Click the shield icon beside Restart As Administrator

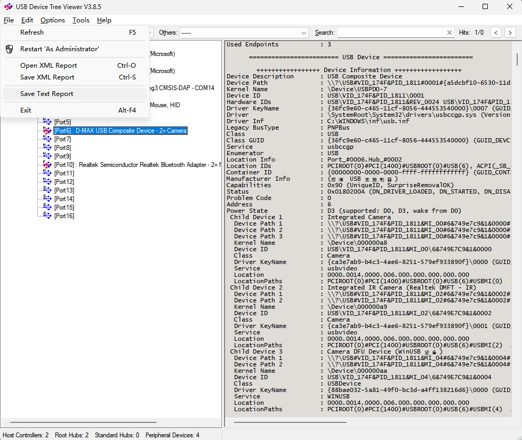pyautogui.click(x=9, y=49)
